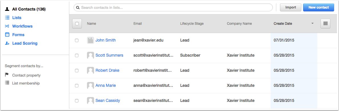Viewport: 339px width, 111px height.
Task: Click the Create Date sort arrow
Action: (x=312, y=24)
